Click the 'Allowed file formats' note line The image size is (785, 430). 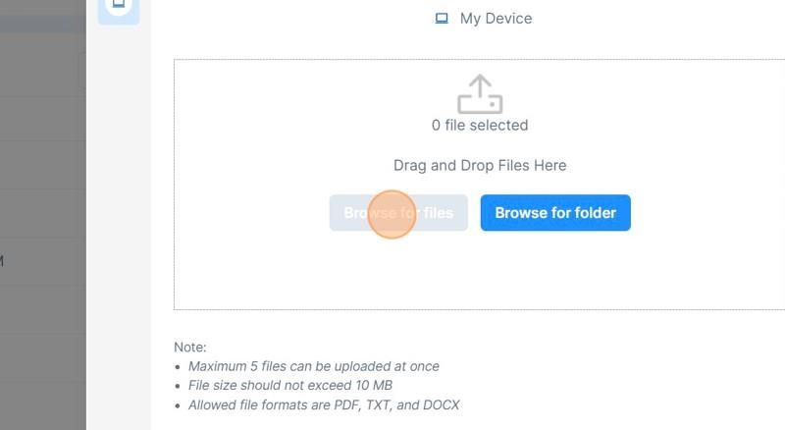pyautogui.click(x=324, y=404)
